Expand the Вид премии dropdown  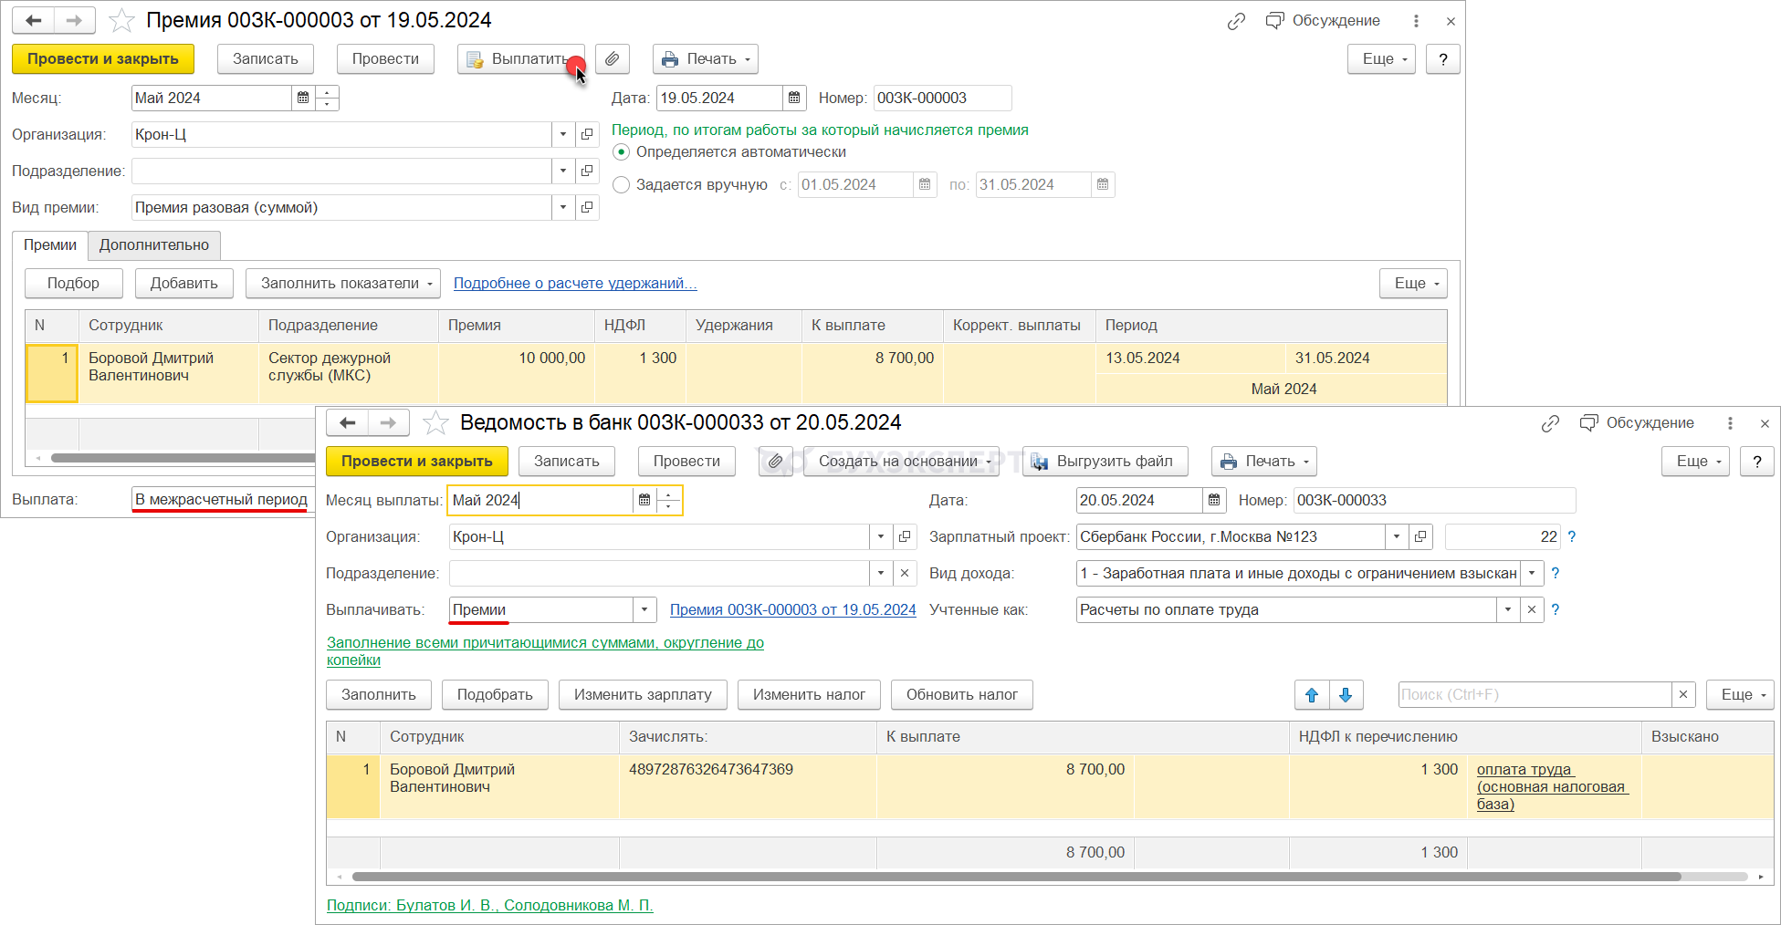click(563, 208)
